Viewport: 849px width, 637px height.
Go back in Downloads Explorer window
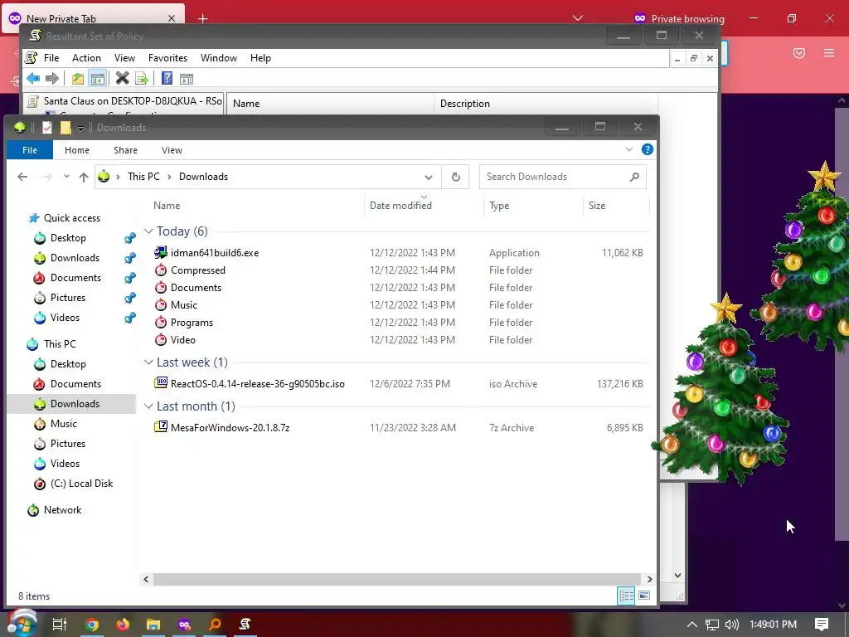click(22, 177)
